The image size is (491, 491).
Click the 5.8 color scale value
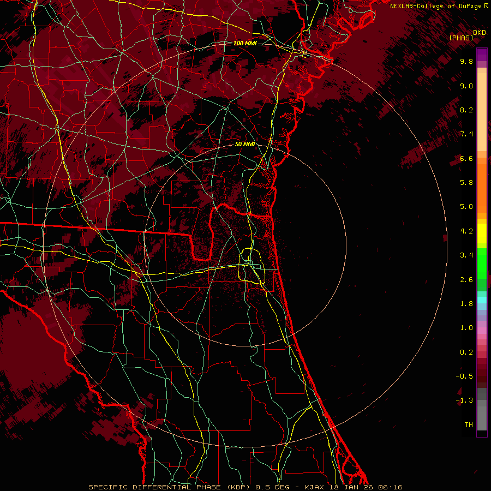[x=466, y=183]
